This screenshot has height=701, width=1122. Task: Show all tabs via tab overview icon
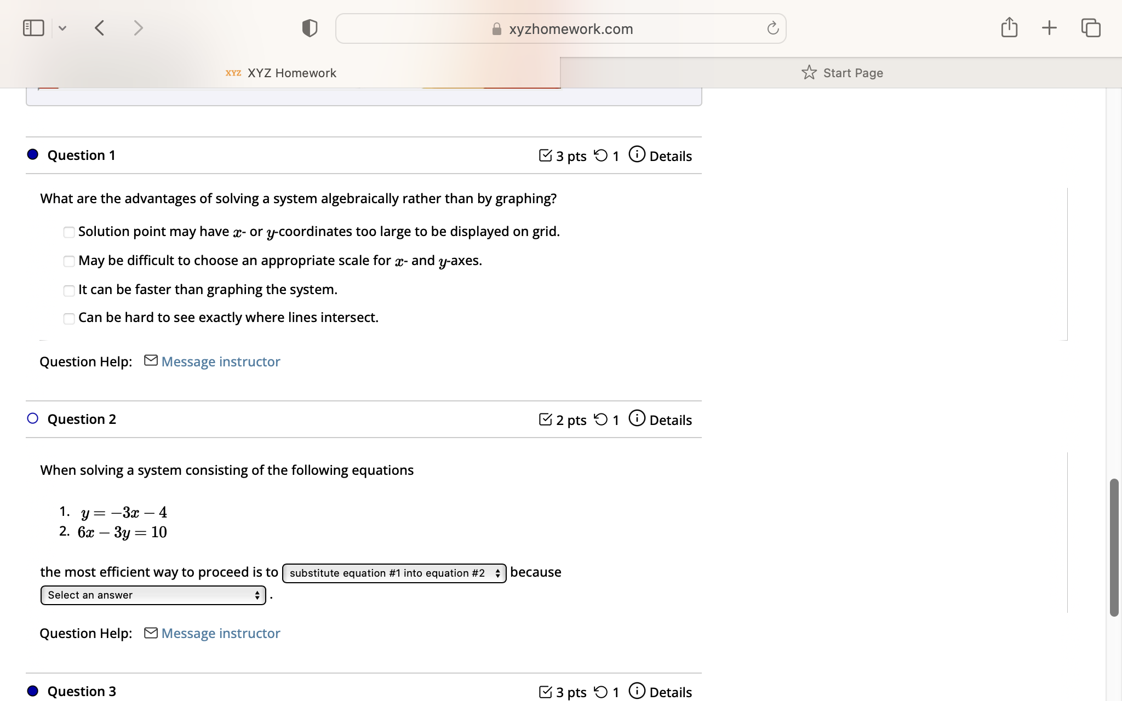tap(1091, 27)
